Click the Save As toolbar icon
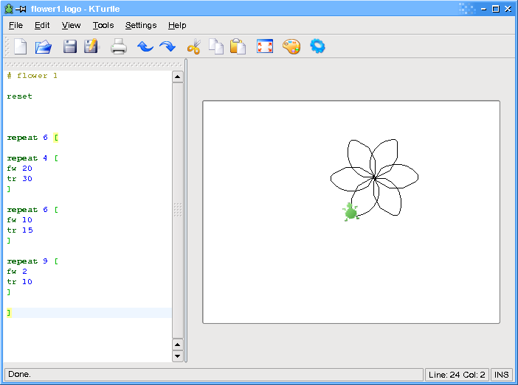The width and height of the screenshot is (518, 385). 91,47
